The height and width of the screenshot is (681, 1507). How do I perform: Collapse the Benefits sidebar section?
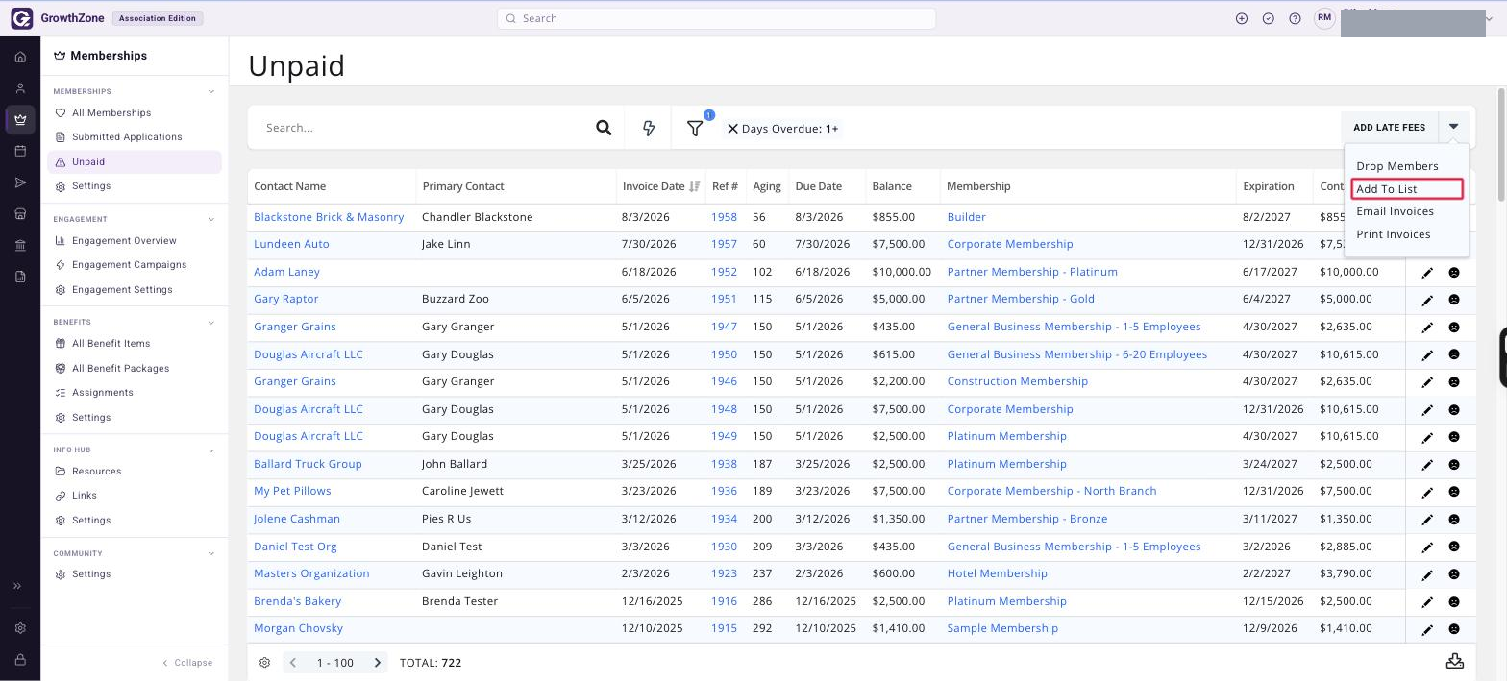(211, 323)
